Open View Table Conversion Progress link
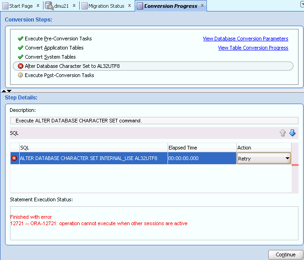The image size is (304, 260). (253, 48)
